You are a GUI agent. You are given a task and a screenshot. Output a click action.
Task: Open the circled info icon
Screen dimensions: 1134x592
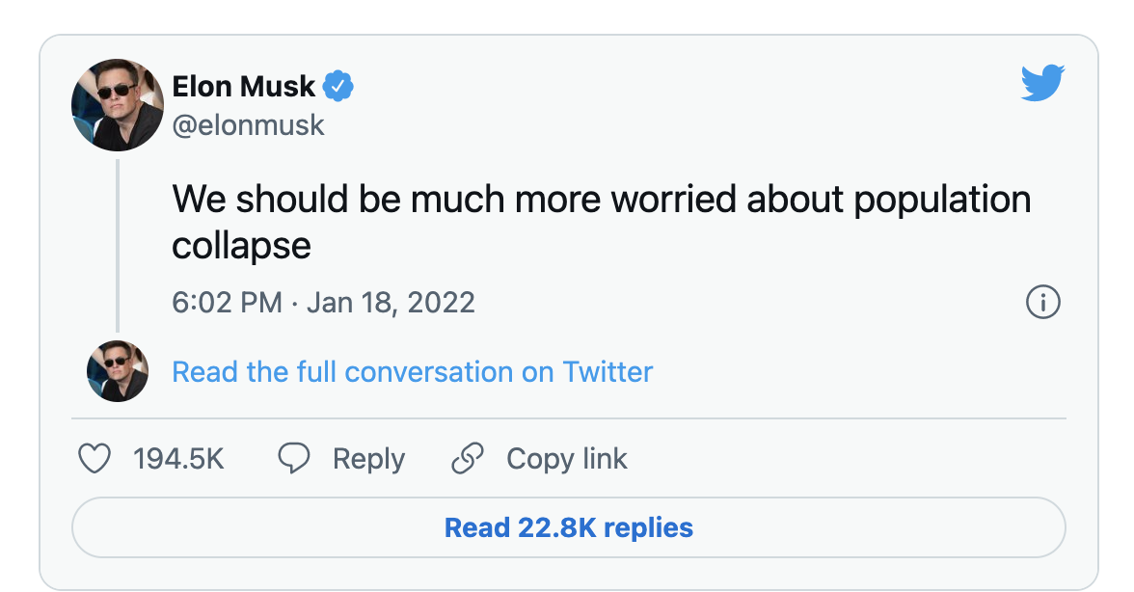(x=1043, y=303)
